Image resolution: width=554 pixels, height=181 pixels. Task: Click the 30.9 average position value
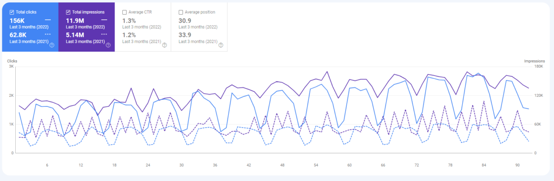tap(185, 20)
